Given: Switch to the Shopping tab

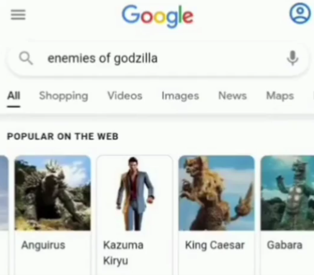Looking at the screenshot, I should click(63, 96).
